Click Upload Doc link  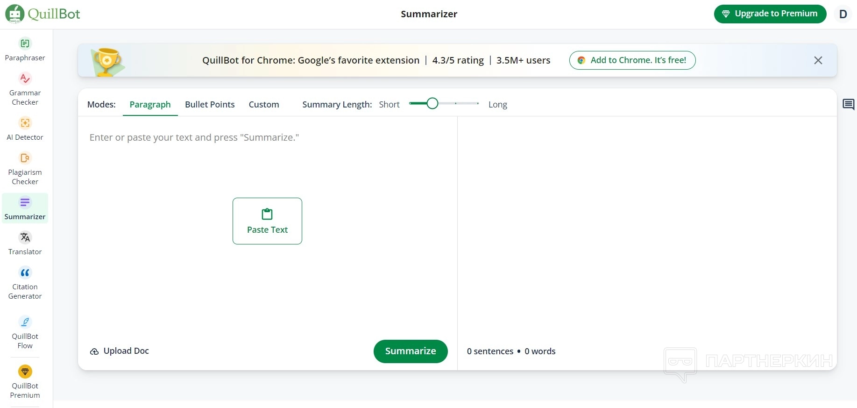[120, 351]
